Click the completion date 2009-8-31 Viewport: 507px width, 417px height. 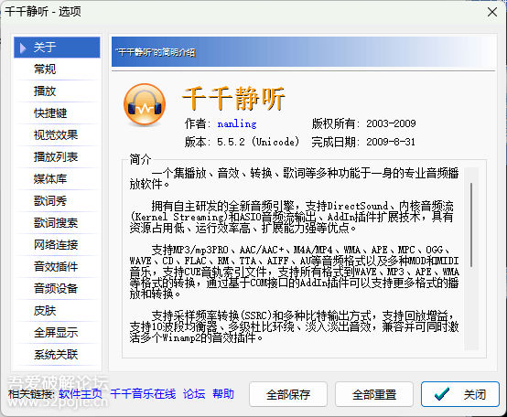point(391,142)
